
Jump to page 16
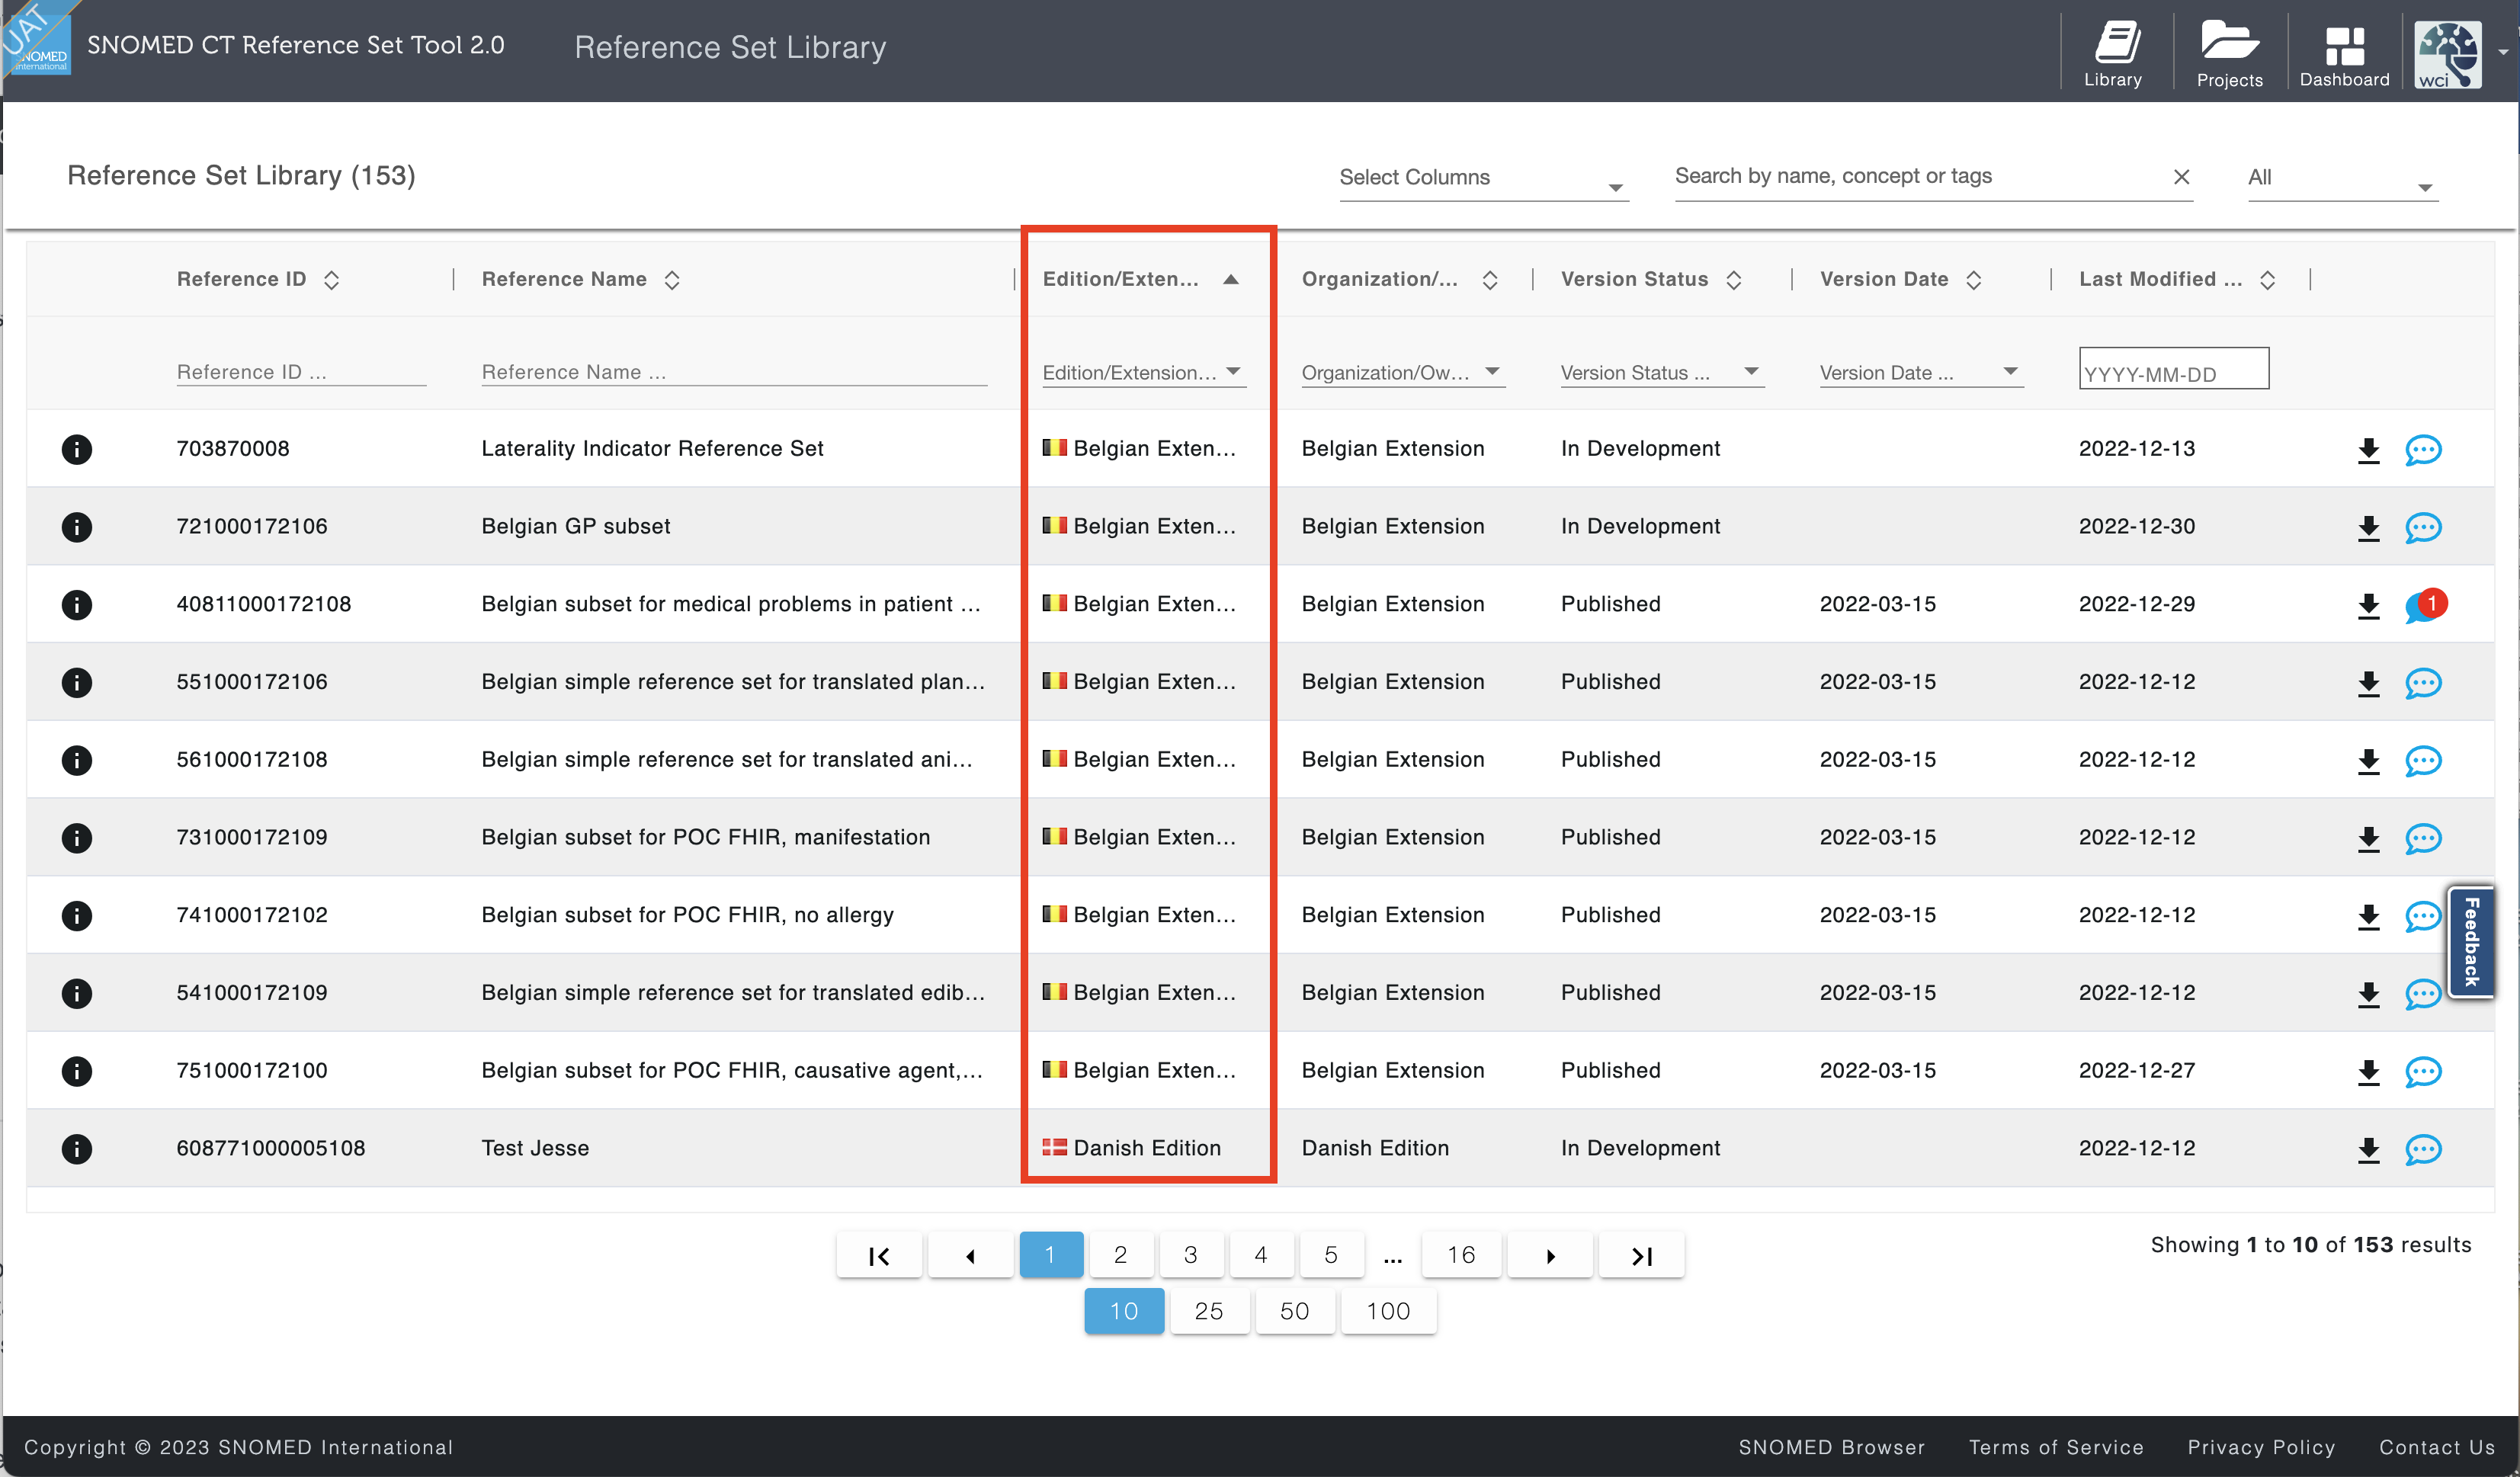tap(1461, 1255)
